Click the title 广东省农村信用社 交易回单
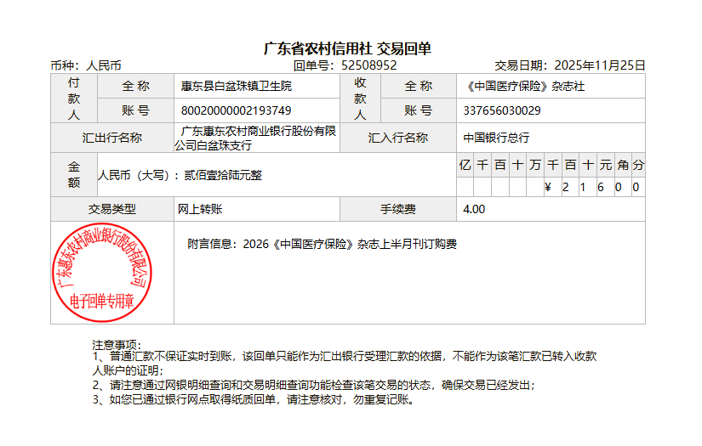Viewport: 702px width, 446px height. click(348, 48)
